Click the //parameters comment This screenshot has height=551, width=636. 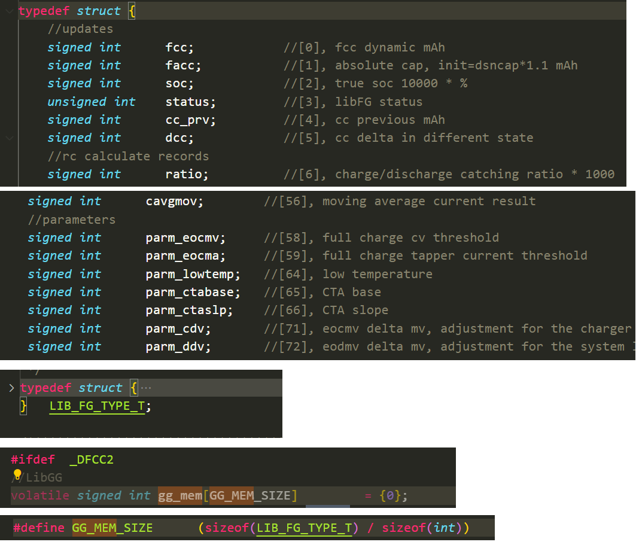pos(71,220)
